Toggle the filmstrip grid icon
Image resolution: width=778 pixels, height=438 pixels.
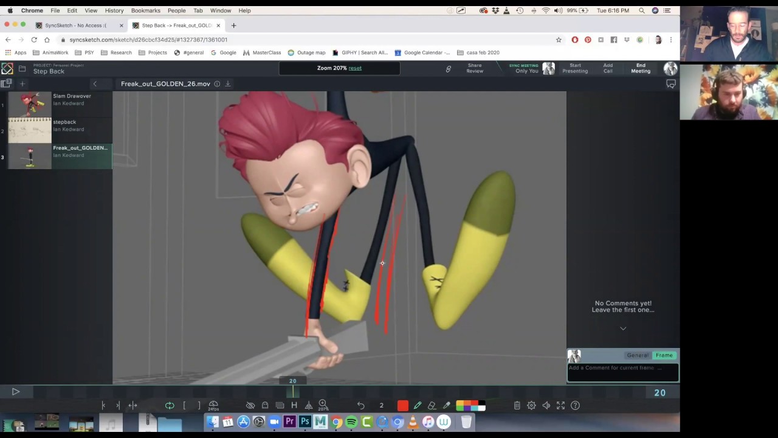(280, 405)
